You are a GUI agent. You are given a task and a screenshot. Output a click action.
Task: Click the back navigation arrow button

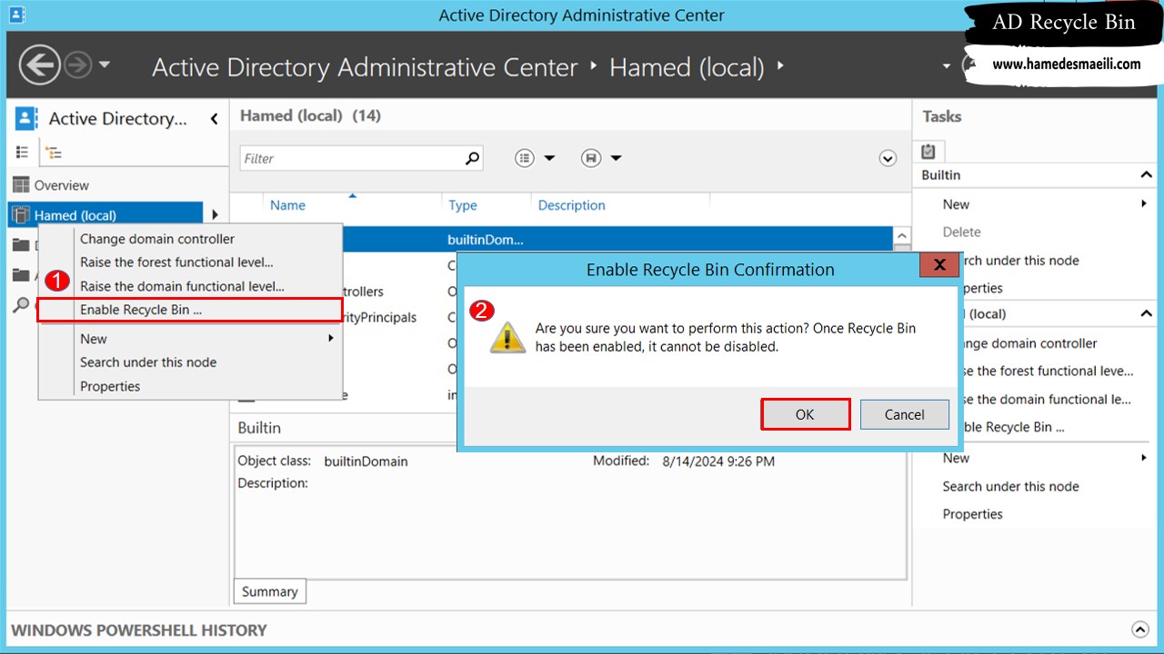point(40,64)
